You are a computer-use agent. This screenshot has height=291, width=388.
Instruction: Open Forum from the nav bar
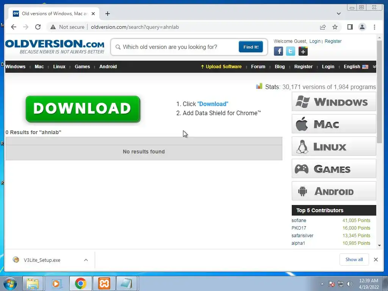[258, 67]
